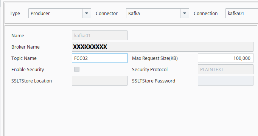The image size is (258, 136).
Task: Click the Broker Name label
Action: coord(25,47)
